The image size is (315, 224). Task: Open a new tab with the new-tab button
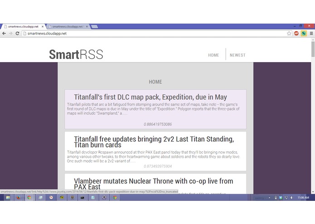(x=94, y=26)
